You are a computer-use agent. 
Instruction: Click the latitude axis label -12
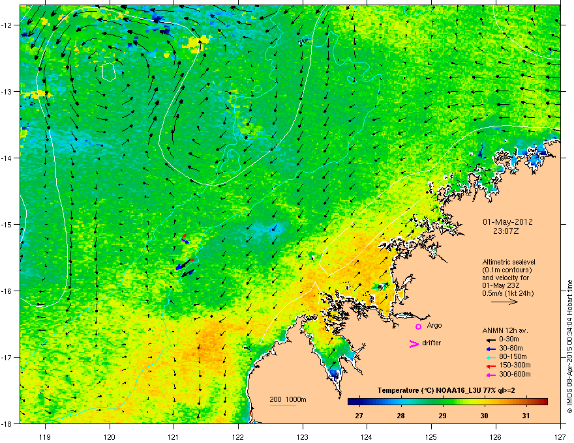[x=7, y=25]
